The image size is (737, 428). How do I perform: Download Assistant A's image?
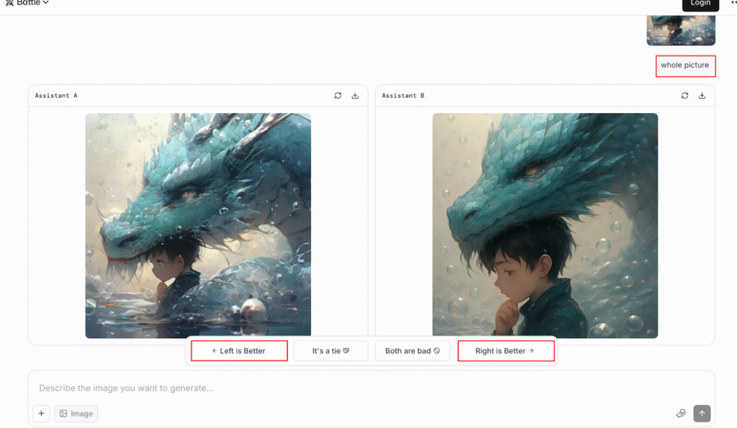355,96
